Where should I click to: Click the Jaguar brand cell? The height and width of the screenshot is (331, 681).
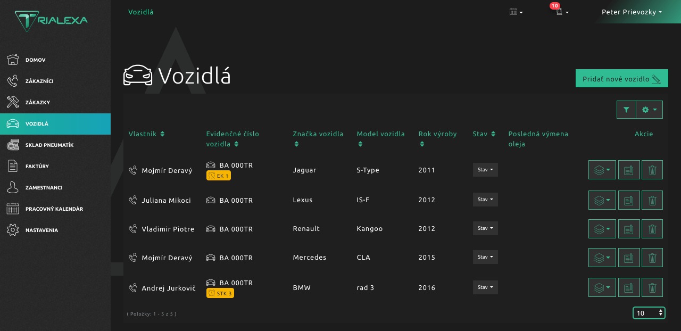[304, 170]
